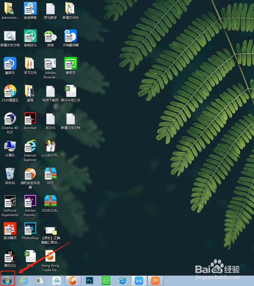Open the taskbar icon between IE and Baidu Netdisk
The height and width of the screenshot is (286, 254).
40,280
